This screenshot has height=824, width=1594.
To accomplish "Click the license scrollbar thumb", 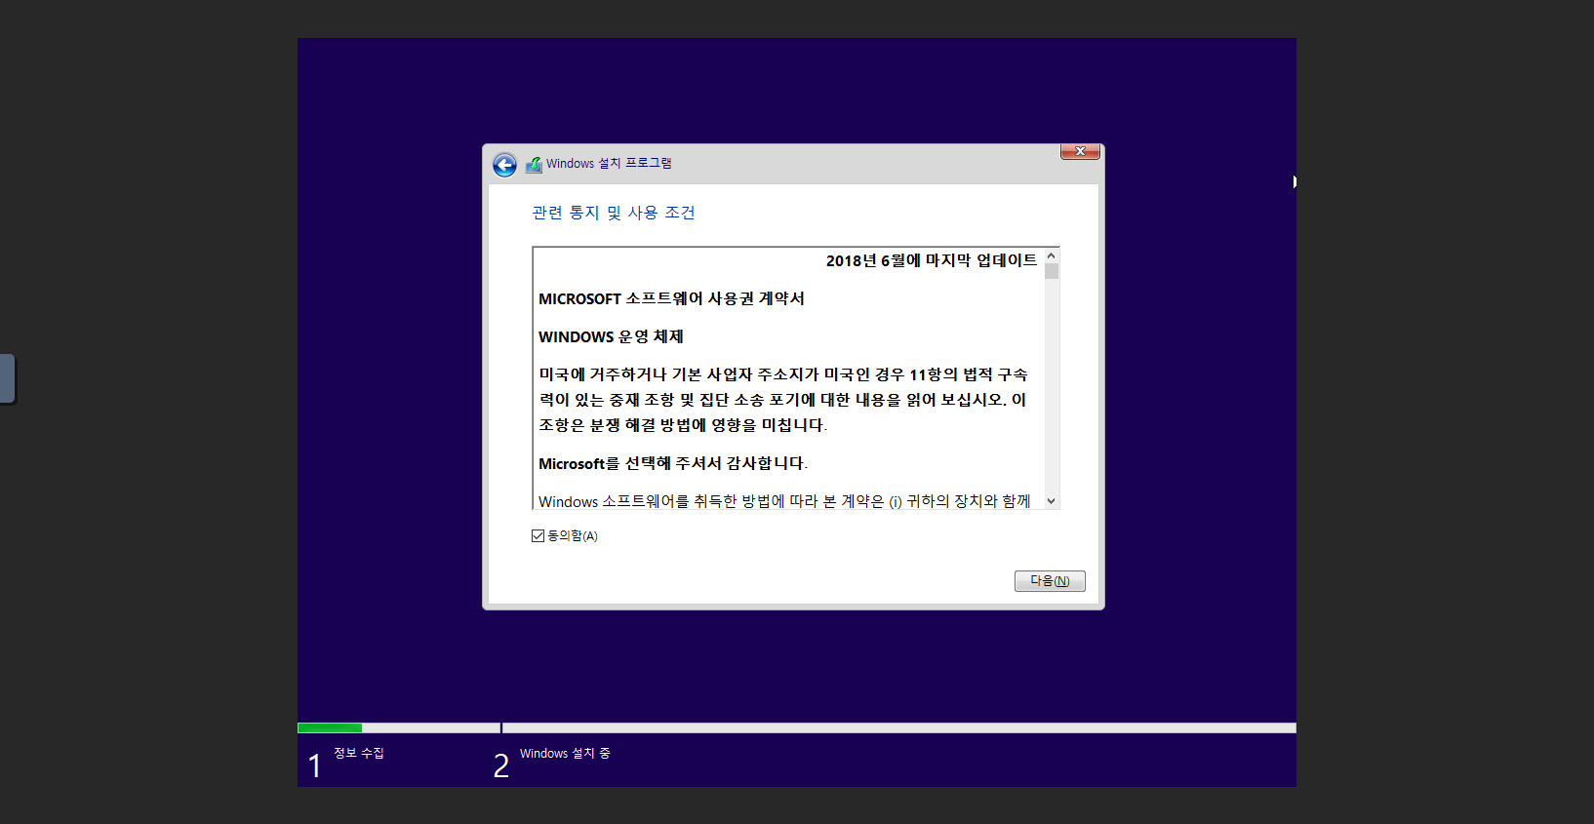I will 1052,271.
